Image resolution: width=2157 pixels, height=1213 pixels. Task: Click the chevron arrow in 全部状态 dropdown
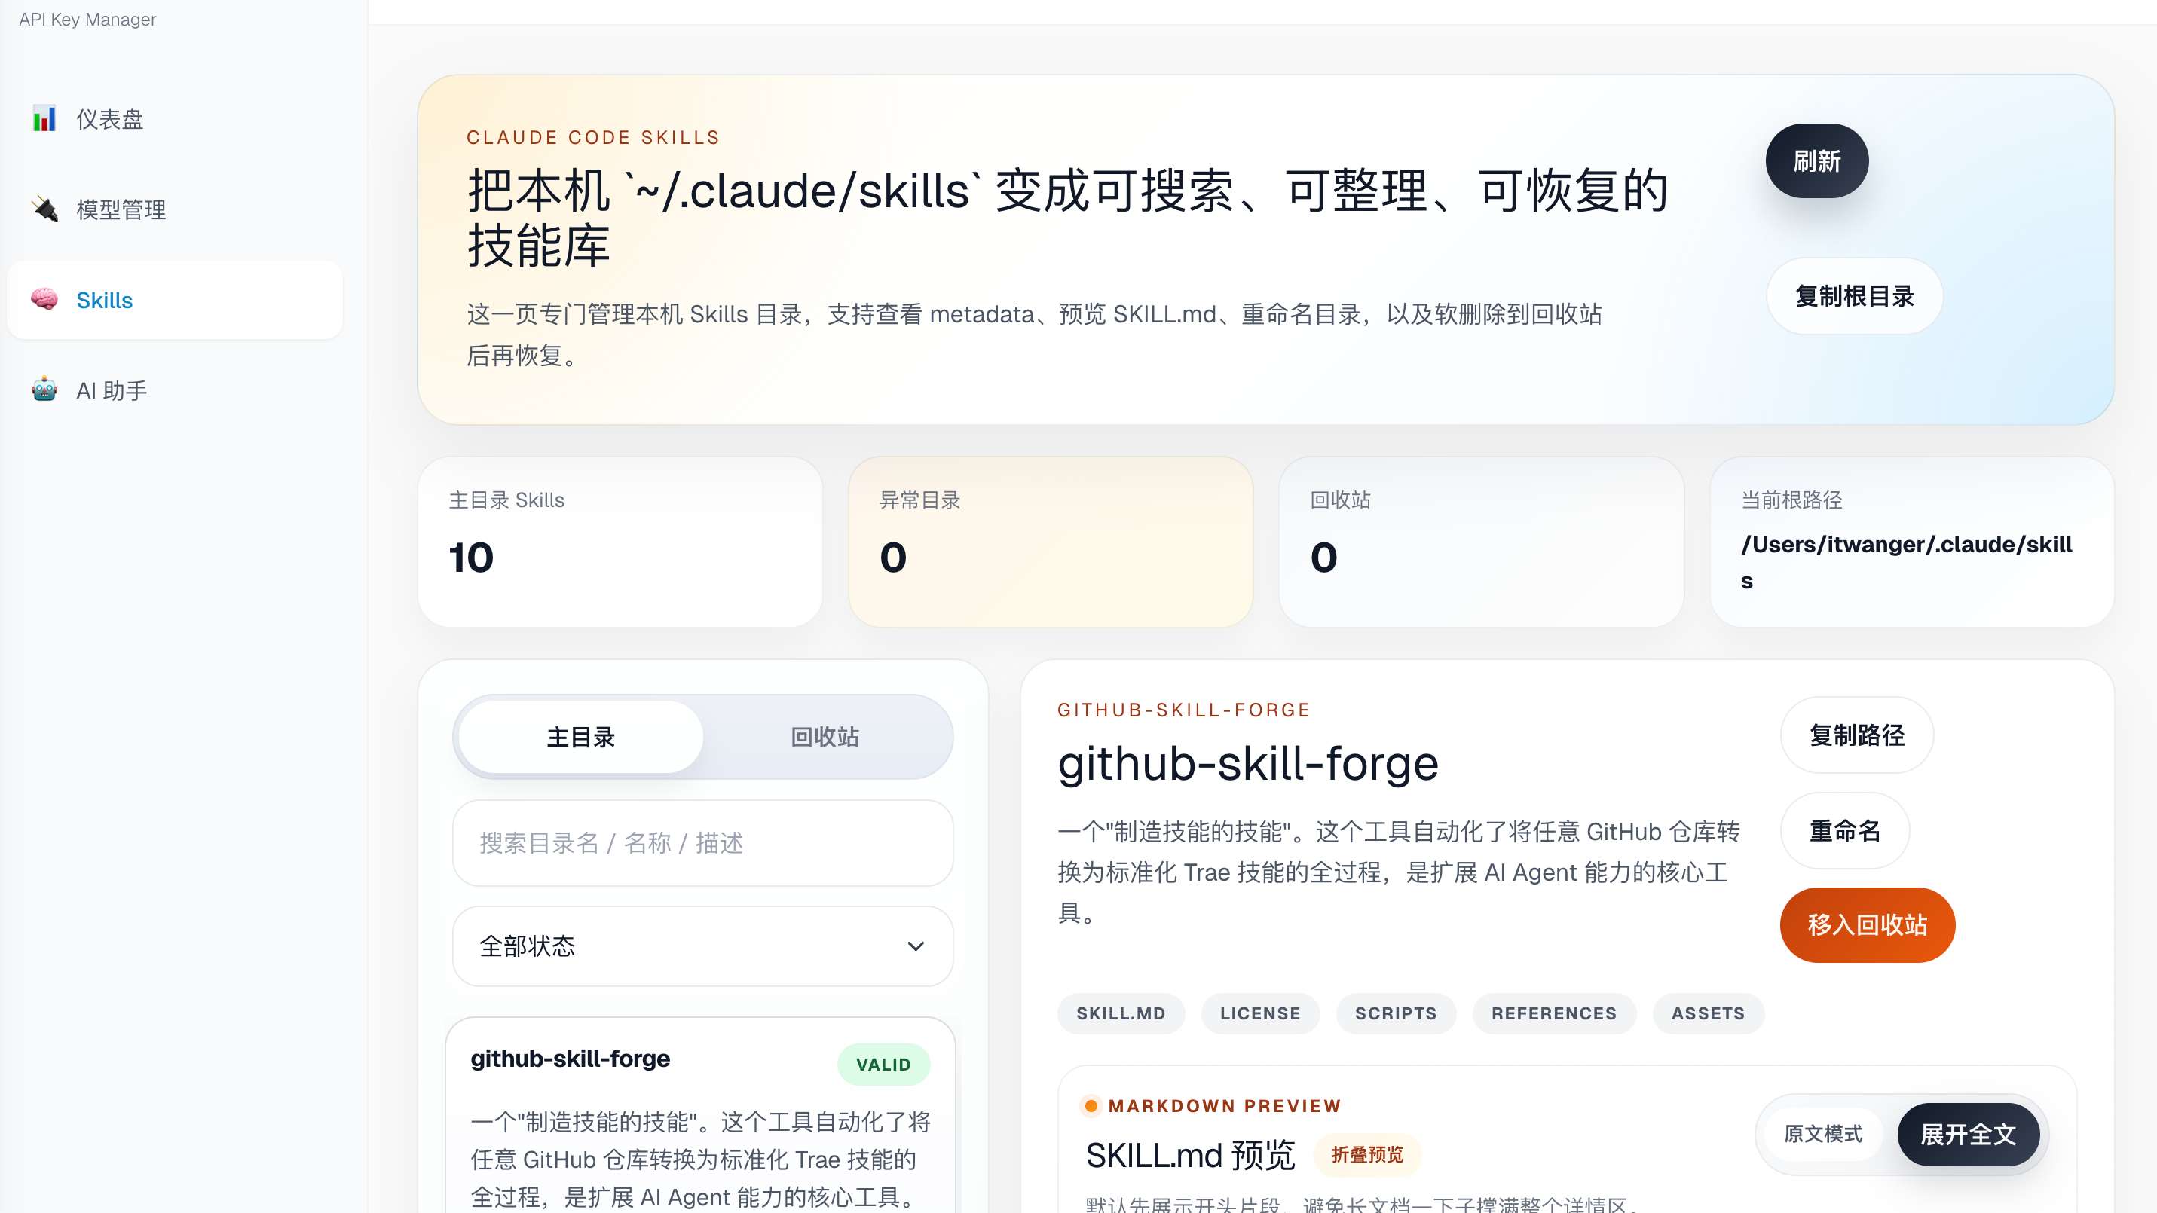click(915, 946)
